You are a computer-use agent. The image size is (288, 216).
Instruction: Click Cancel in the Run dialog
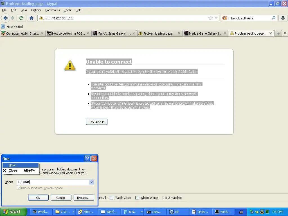[61, 198]
